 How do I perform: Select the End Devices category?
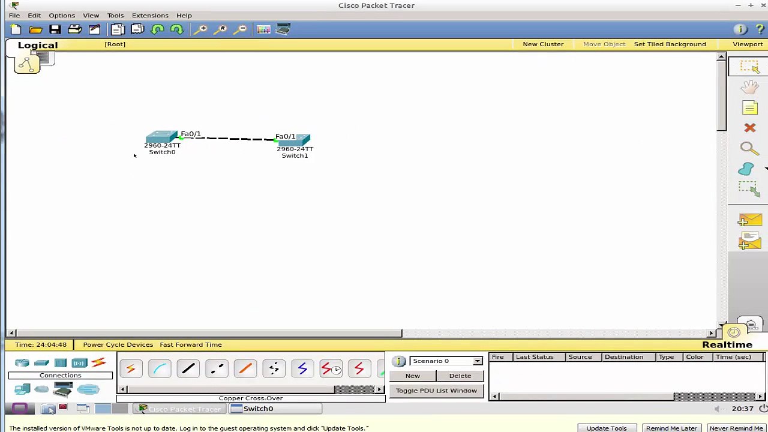(22, 390)
